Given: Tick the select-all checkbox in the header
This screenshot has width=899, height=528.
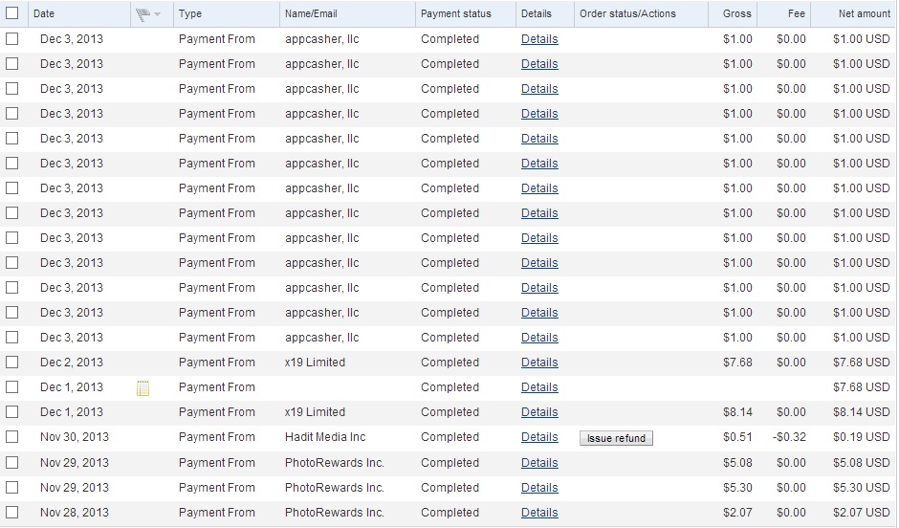Looking at the screenshot, I should (x=12, y=14).
